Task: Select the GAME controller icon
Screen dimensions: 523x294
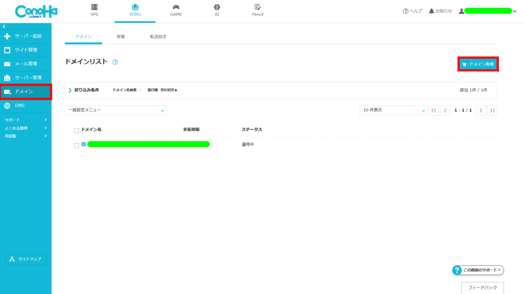Action: point(176,8)
